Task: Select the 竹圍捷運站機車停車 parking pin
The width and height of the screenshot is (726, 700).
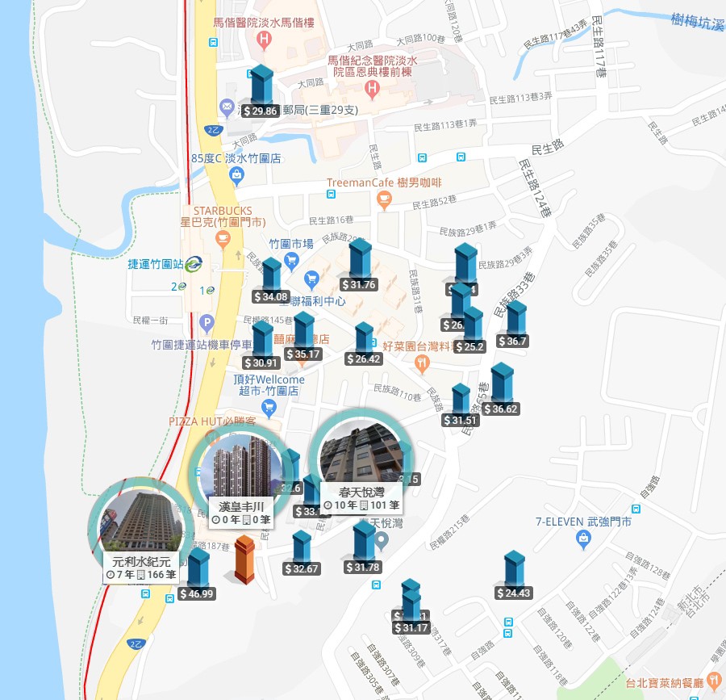Action: click(207, 324)
